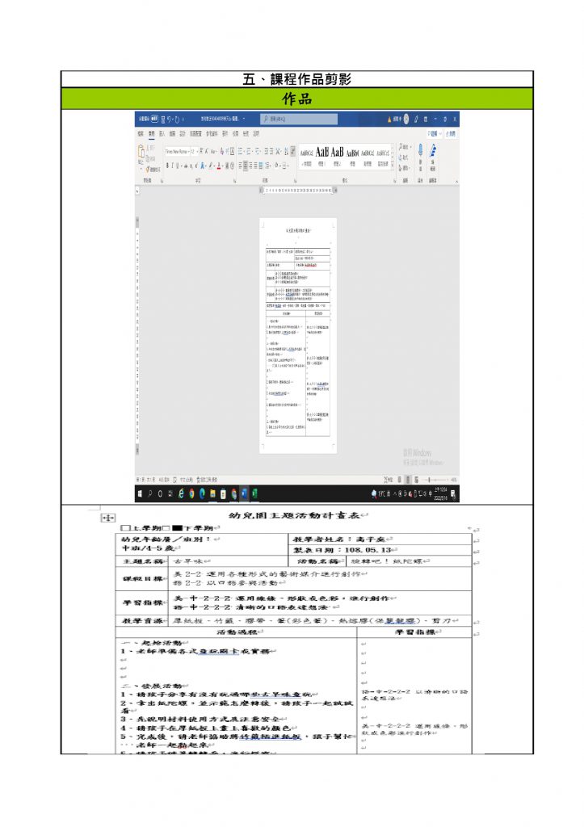Click the red font color A icon

(219, 166)
